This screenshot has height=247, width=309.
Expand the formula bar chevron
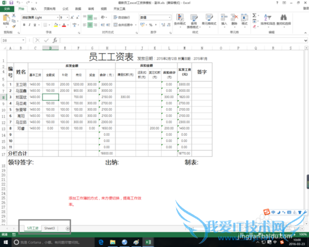[305, 41]
